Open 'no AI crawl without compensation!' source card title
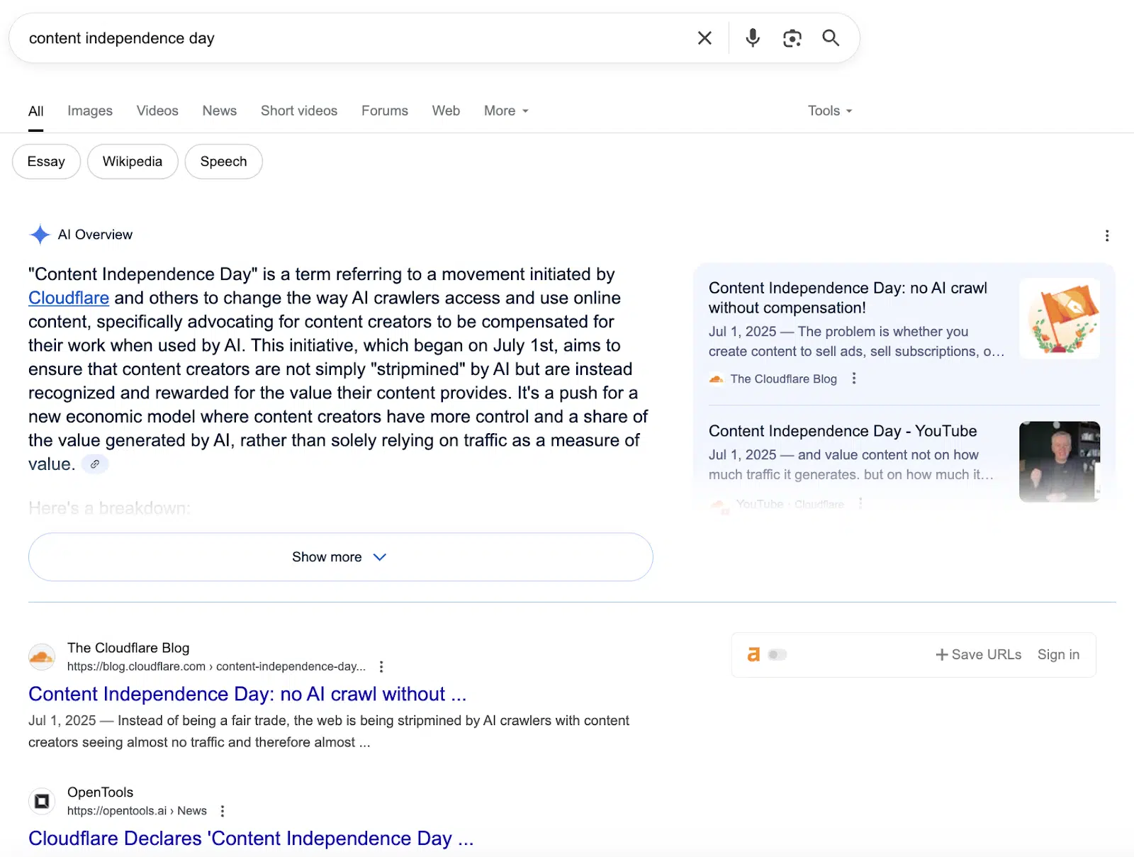Viewport: 1134px width, 857px height. [x=848, y=298]
